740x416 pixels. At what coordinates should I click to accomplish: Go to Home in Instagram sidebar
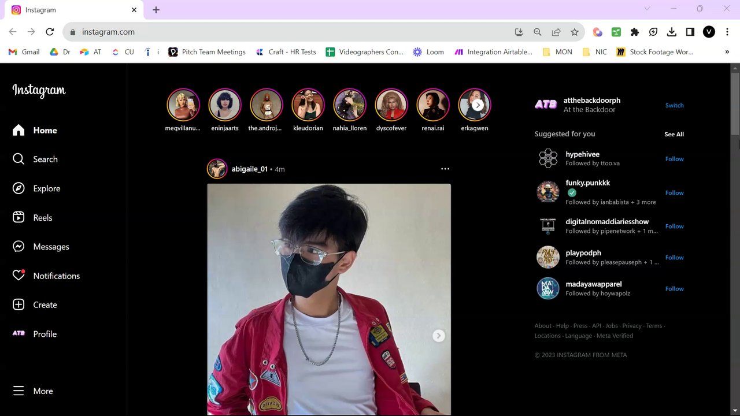click(x=35, y=130)
